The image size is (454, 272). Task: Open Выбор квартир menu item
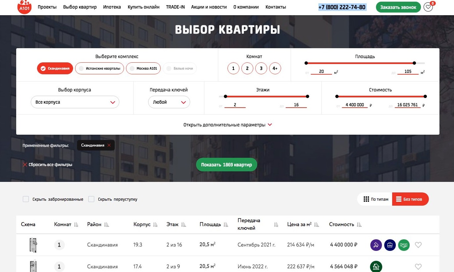point(80,7)
